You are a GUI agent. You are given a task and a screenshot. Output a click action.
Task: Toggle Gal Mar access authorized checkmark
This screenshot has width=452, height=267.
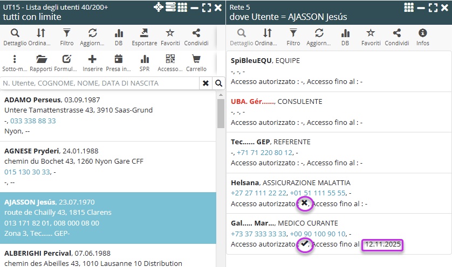click(x=304, y=244)
